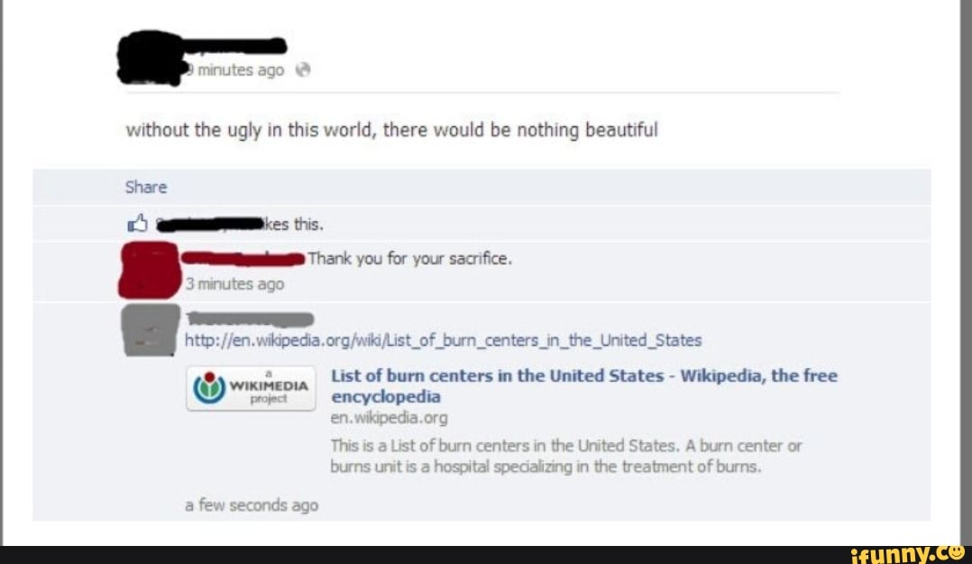Click the thumbs-up like icon
972x564 pixels.
click(138, 224)
